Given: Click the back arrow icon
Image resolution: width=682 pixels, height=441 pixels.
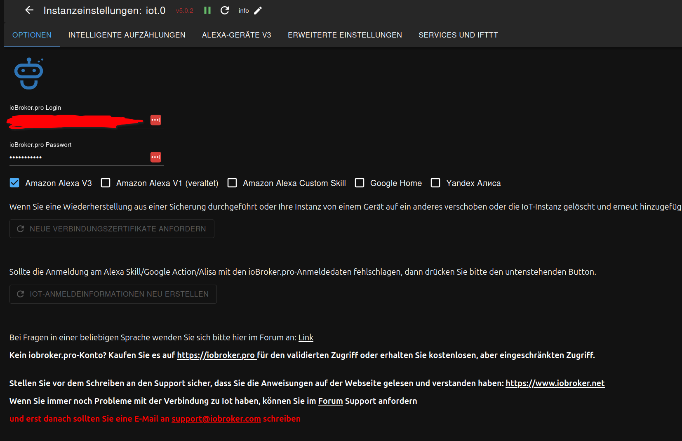Looking at the screenshot, I should (29, 10).
